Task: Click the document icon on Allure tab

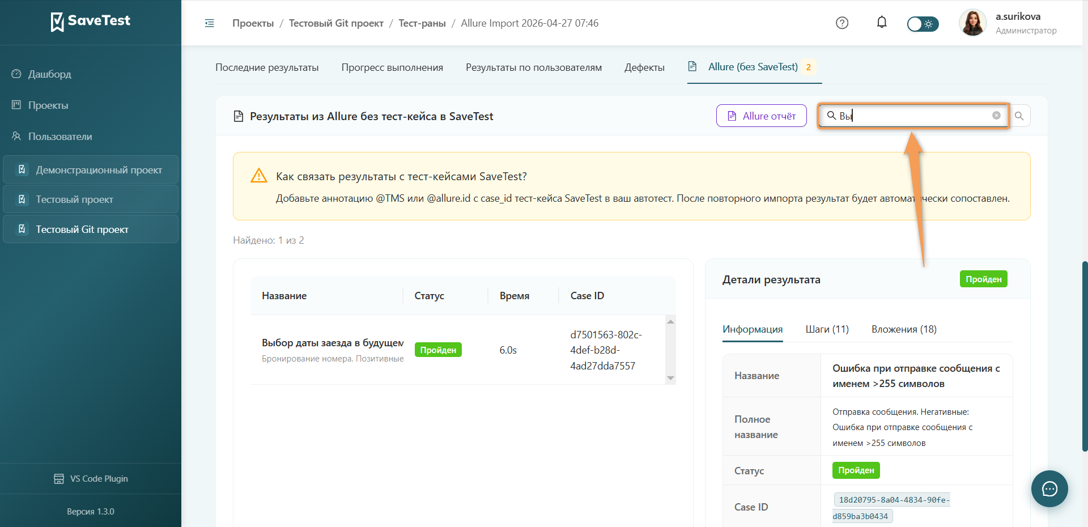Action: point(692,66)
